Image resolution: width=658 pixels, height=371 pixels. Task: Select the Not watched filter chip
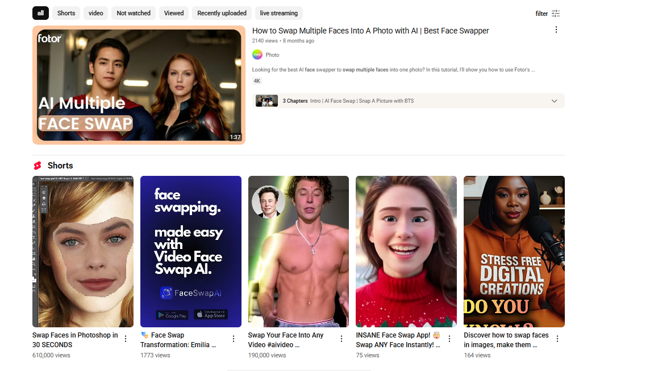134,13
